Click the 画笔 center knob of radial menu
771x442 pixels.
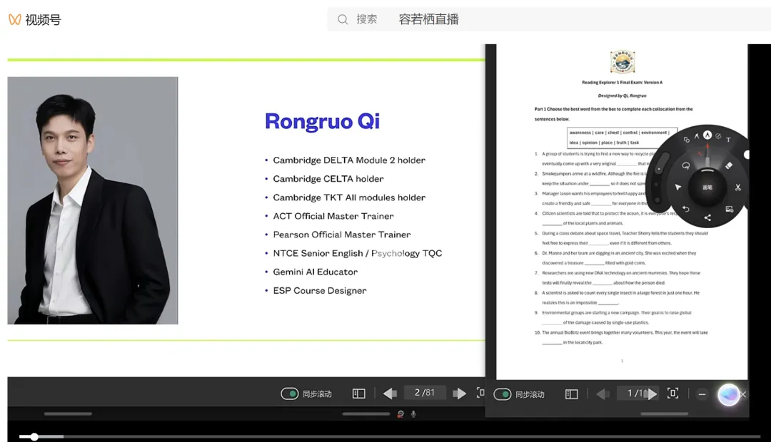707,187
